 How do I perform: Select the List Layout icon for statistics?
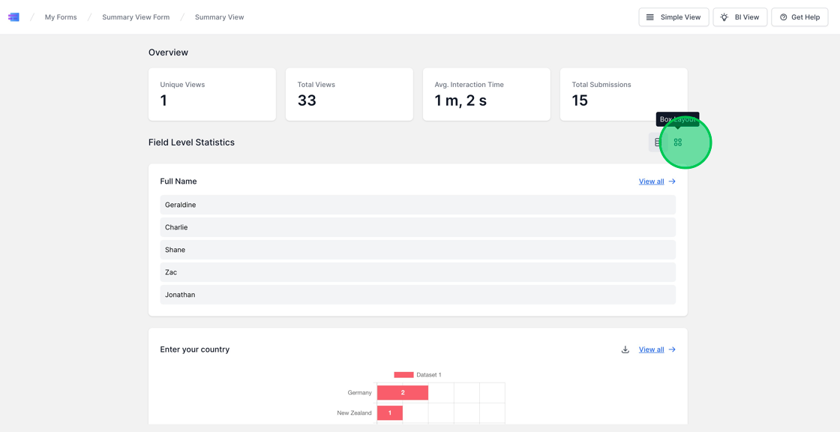[656, 142]
